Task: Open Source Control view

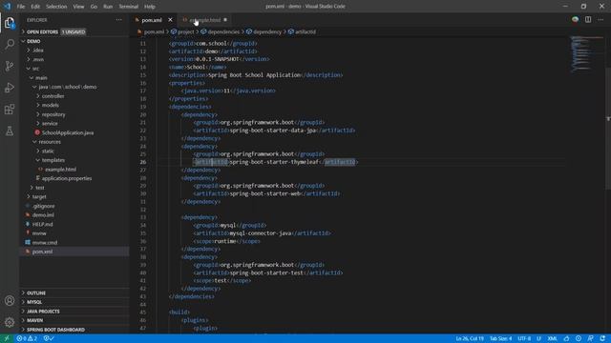Action: coord(10,66)
